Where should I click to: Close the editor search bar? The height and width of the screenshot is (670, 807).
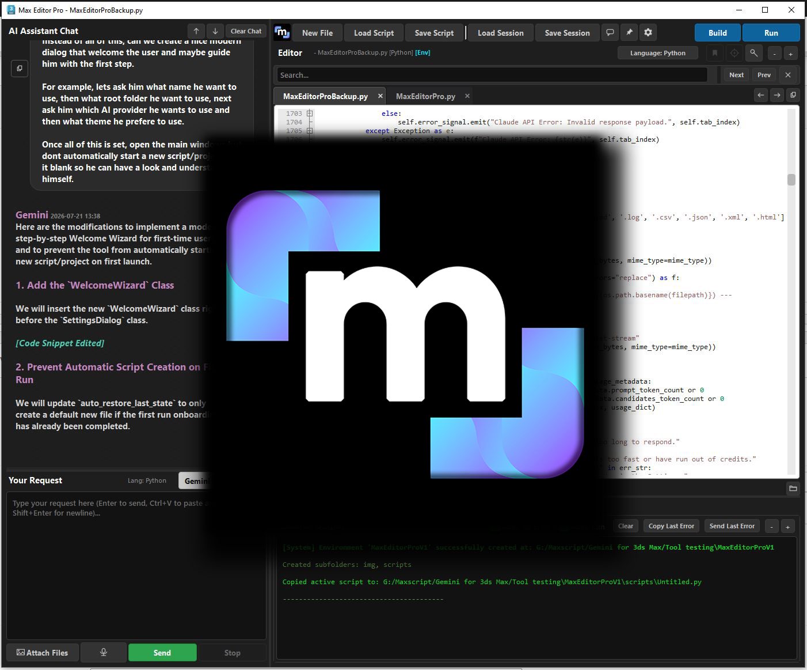pos(788,75)
